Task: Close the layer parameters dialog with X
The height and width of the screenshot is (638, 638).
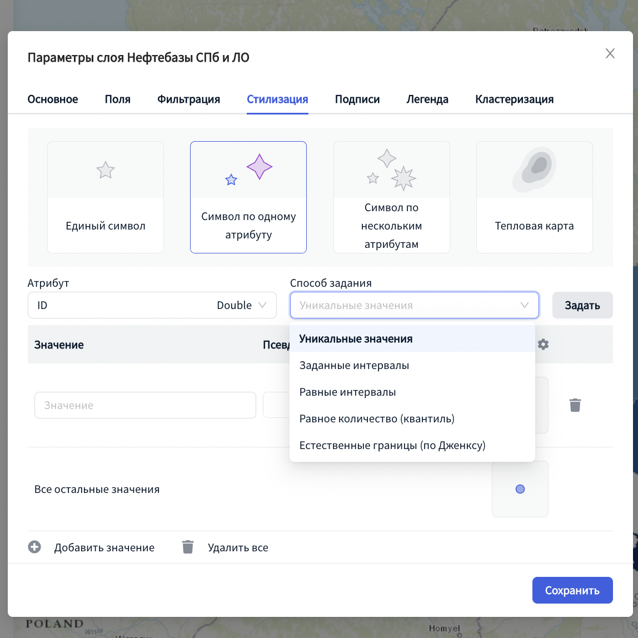Action: click(x=610, y=53)
